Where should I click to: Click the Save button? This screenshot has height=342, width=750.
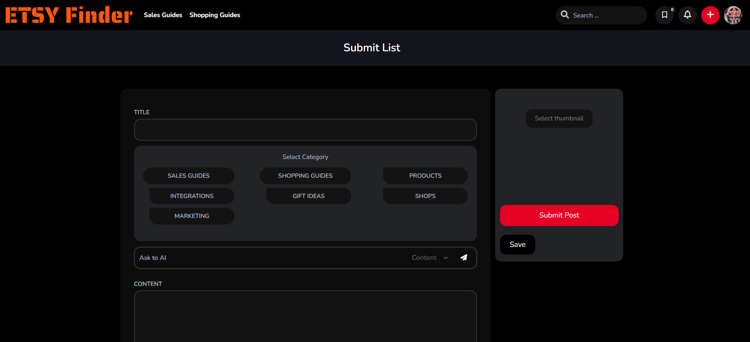pyautogui.click(x=517, y=244)
